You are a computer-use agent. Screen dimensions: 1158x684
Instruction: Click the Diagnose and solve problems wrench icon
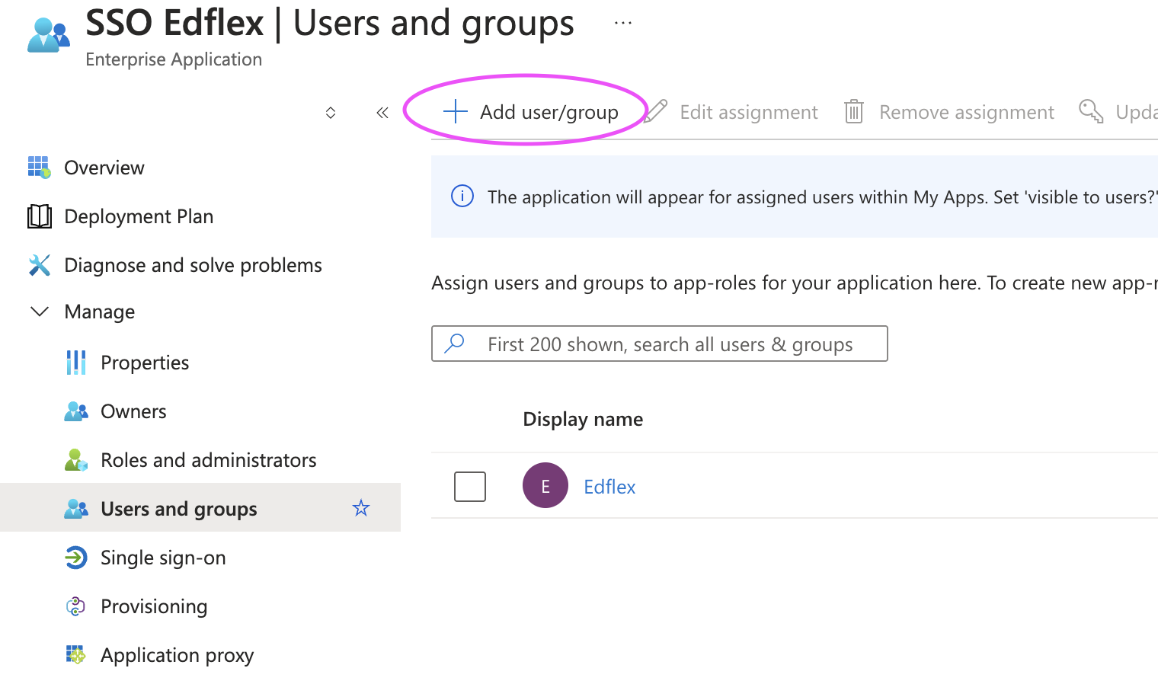click(39, 265)
